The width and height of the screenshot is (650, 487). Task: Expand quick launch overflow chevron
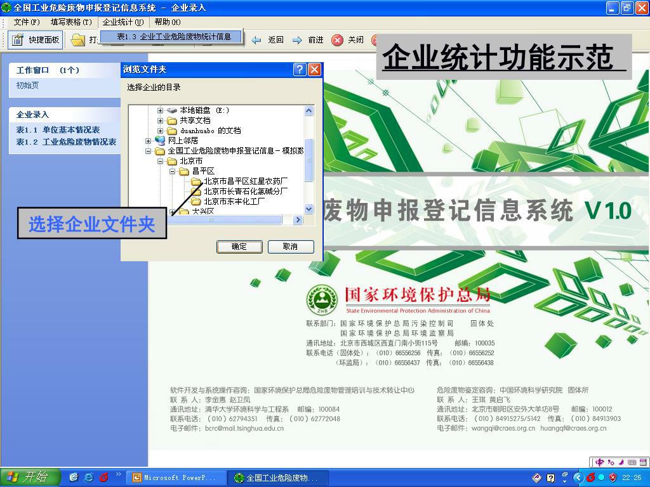click(118, 474)
